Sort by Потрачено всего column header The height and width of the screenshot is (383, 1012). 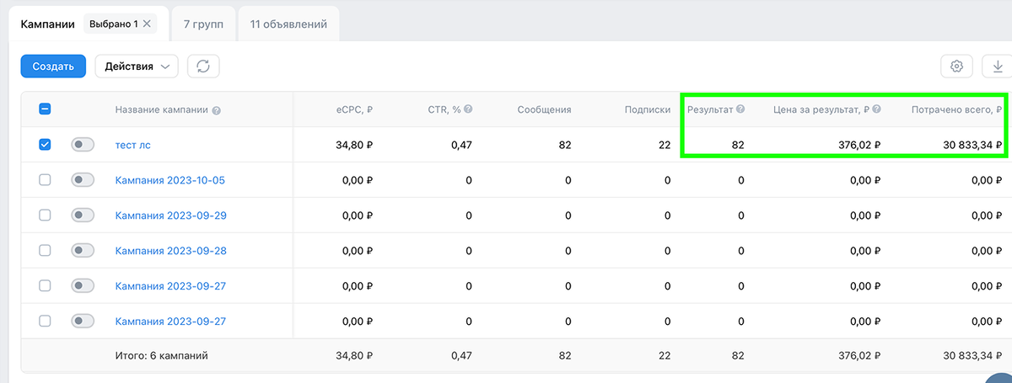(958, 109)
